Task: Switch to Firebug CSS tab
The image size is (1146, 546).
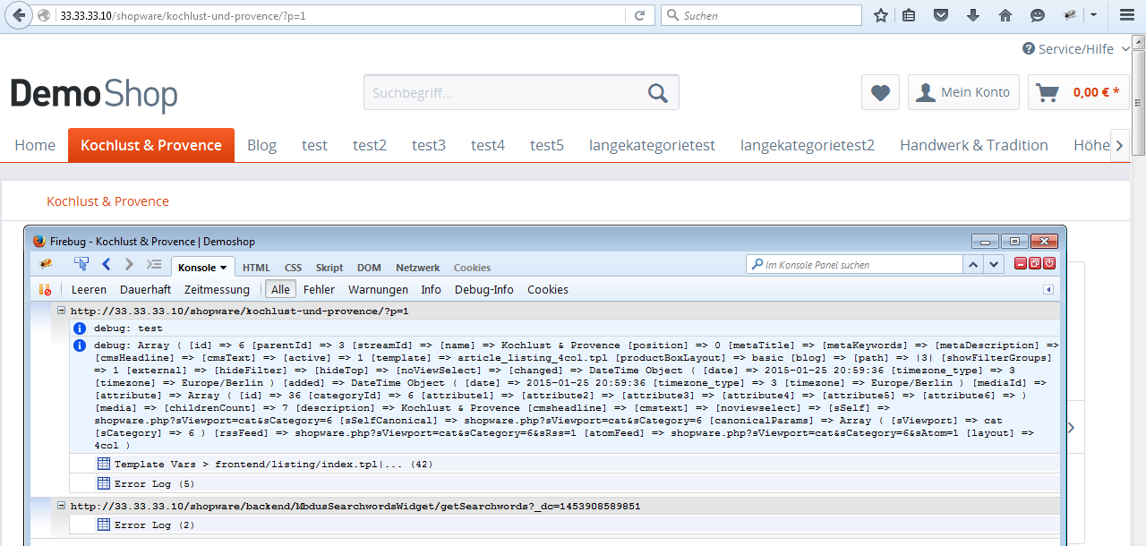Action: pos(294,268)
